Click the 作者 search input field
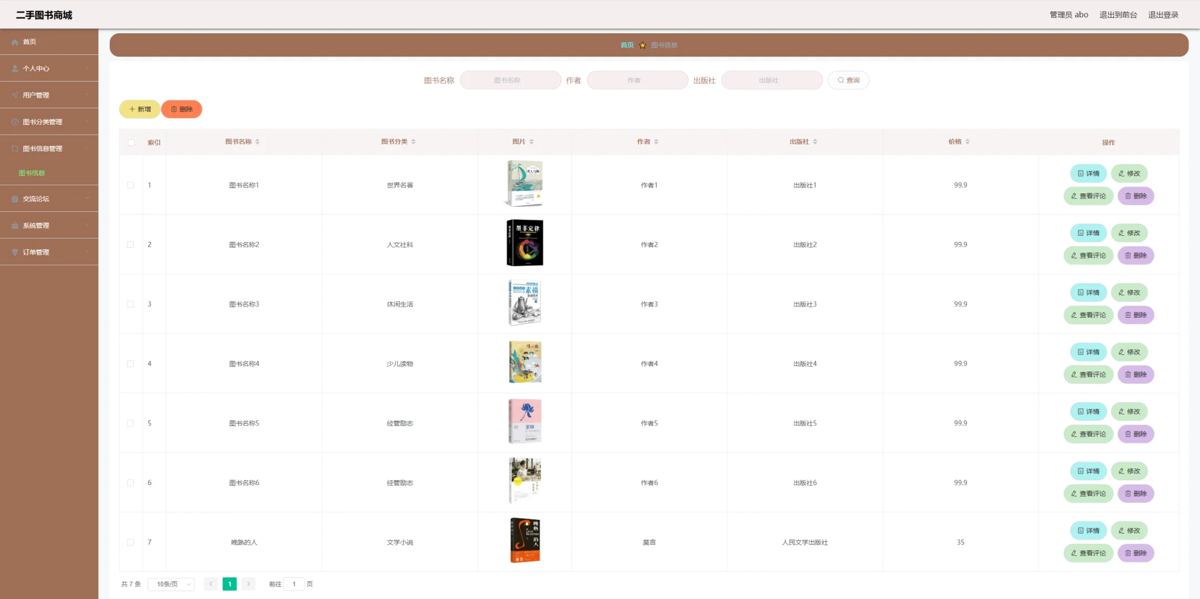The width and height of the screenshot is (1200, 599). coord(637,80)
